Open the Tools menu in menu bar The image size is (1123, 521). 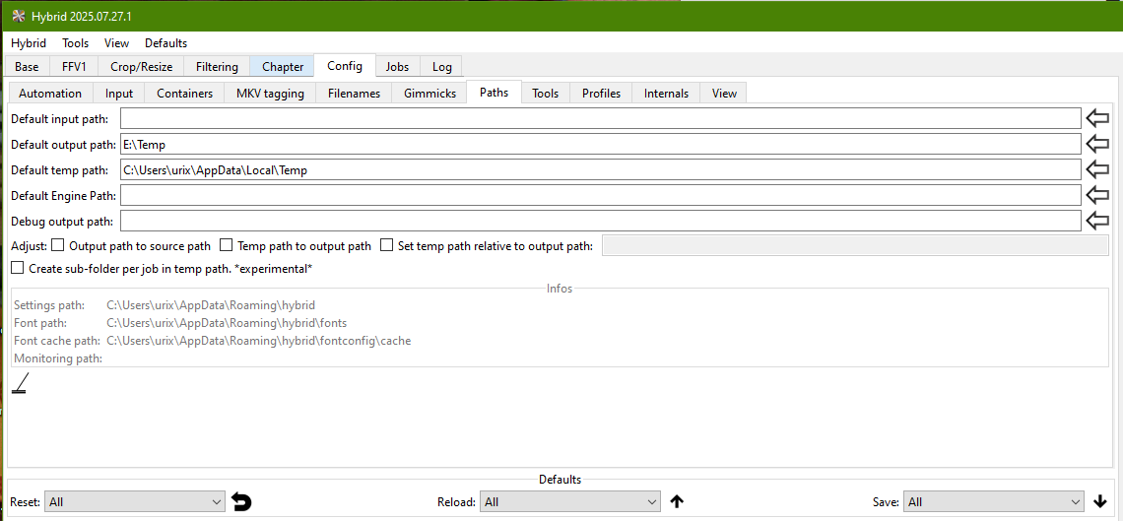tap(75, 43)
